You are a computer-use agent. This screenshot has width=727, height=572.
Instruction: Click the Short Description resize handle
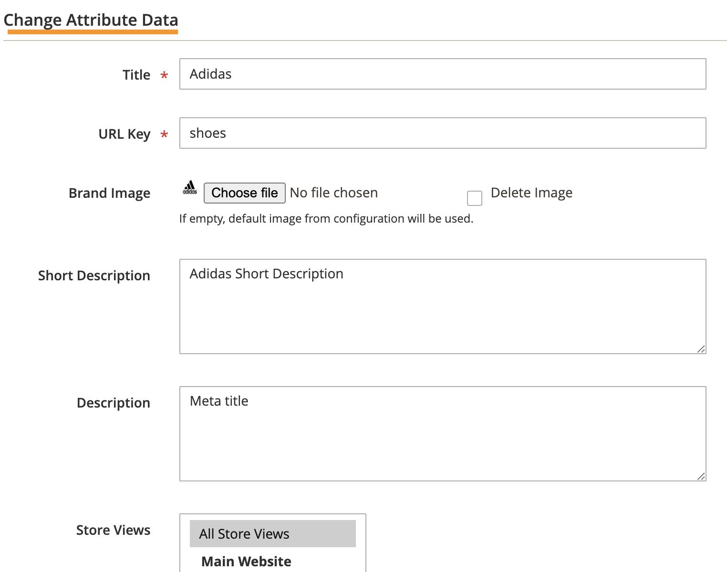701,349
